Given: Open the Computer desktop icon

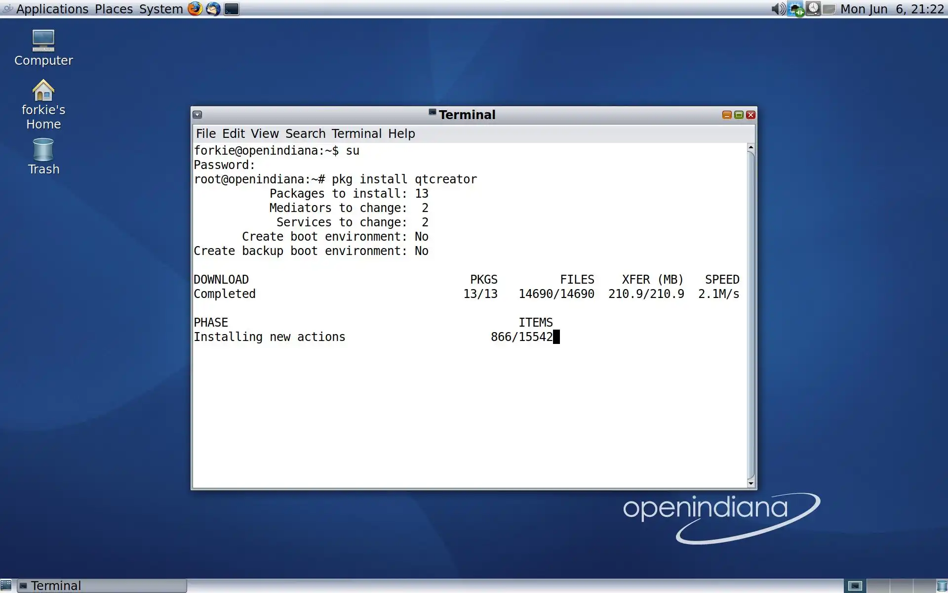Looking at the screenshot, I should (x=43, y=41).
